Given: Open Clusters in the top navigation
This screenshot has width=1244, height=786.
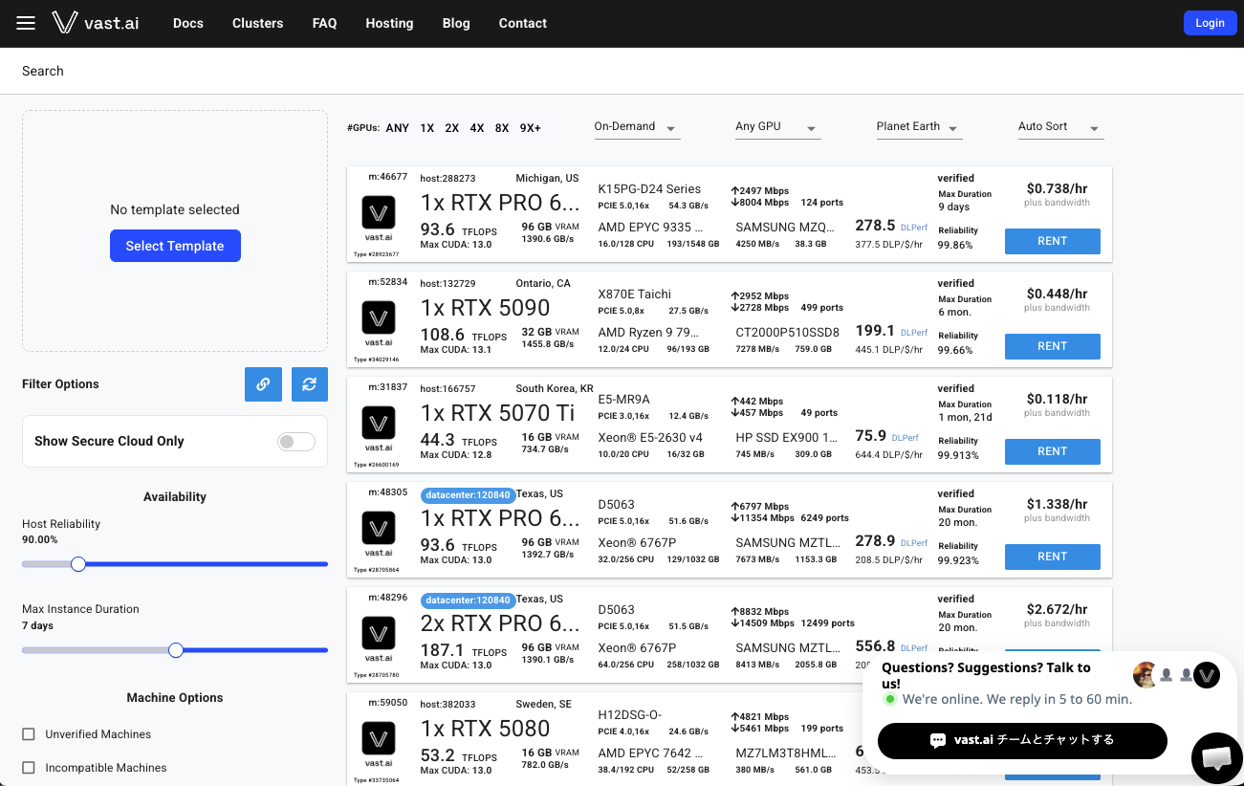Looking at the screenshot, I should tap(258, 23).
